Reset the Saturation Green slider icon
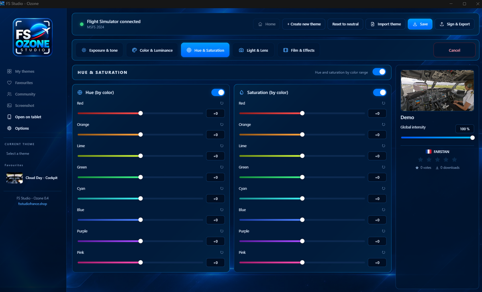This screenshot has width=482, height=292. click(384, 167)
